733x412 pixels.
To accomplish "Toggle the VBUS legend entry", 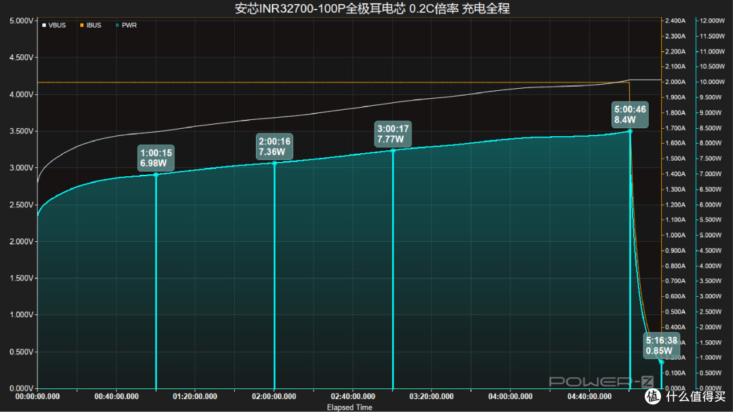I will click(x=54, y=25).
